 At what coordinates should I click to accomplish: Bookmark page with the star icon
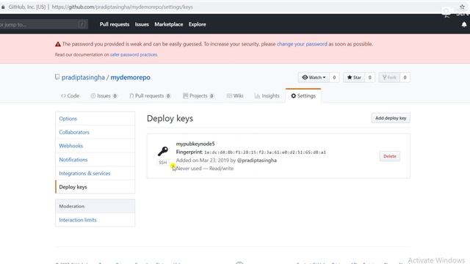click(x=462, y=7)
